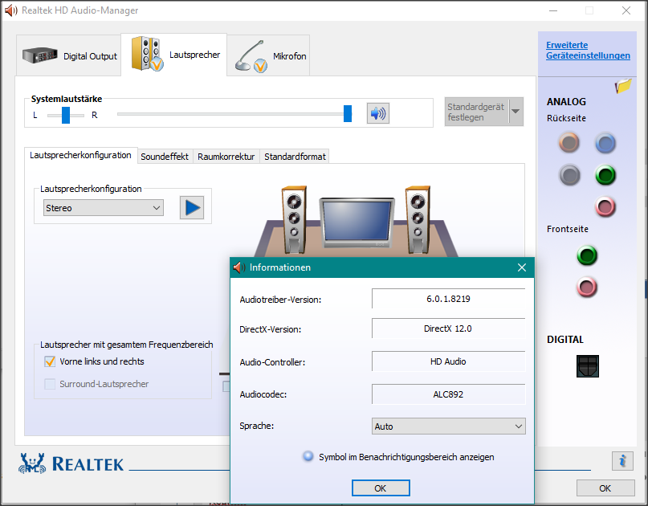Viewport: 648px width, 506px height.
Task: Play the speaker test sound
Action: coord(192,207)
